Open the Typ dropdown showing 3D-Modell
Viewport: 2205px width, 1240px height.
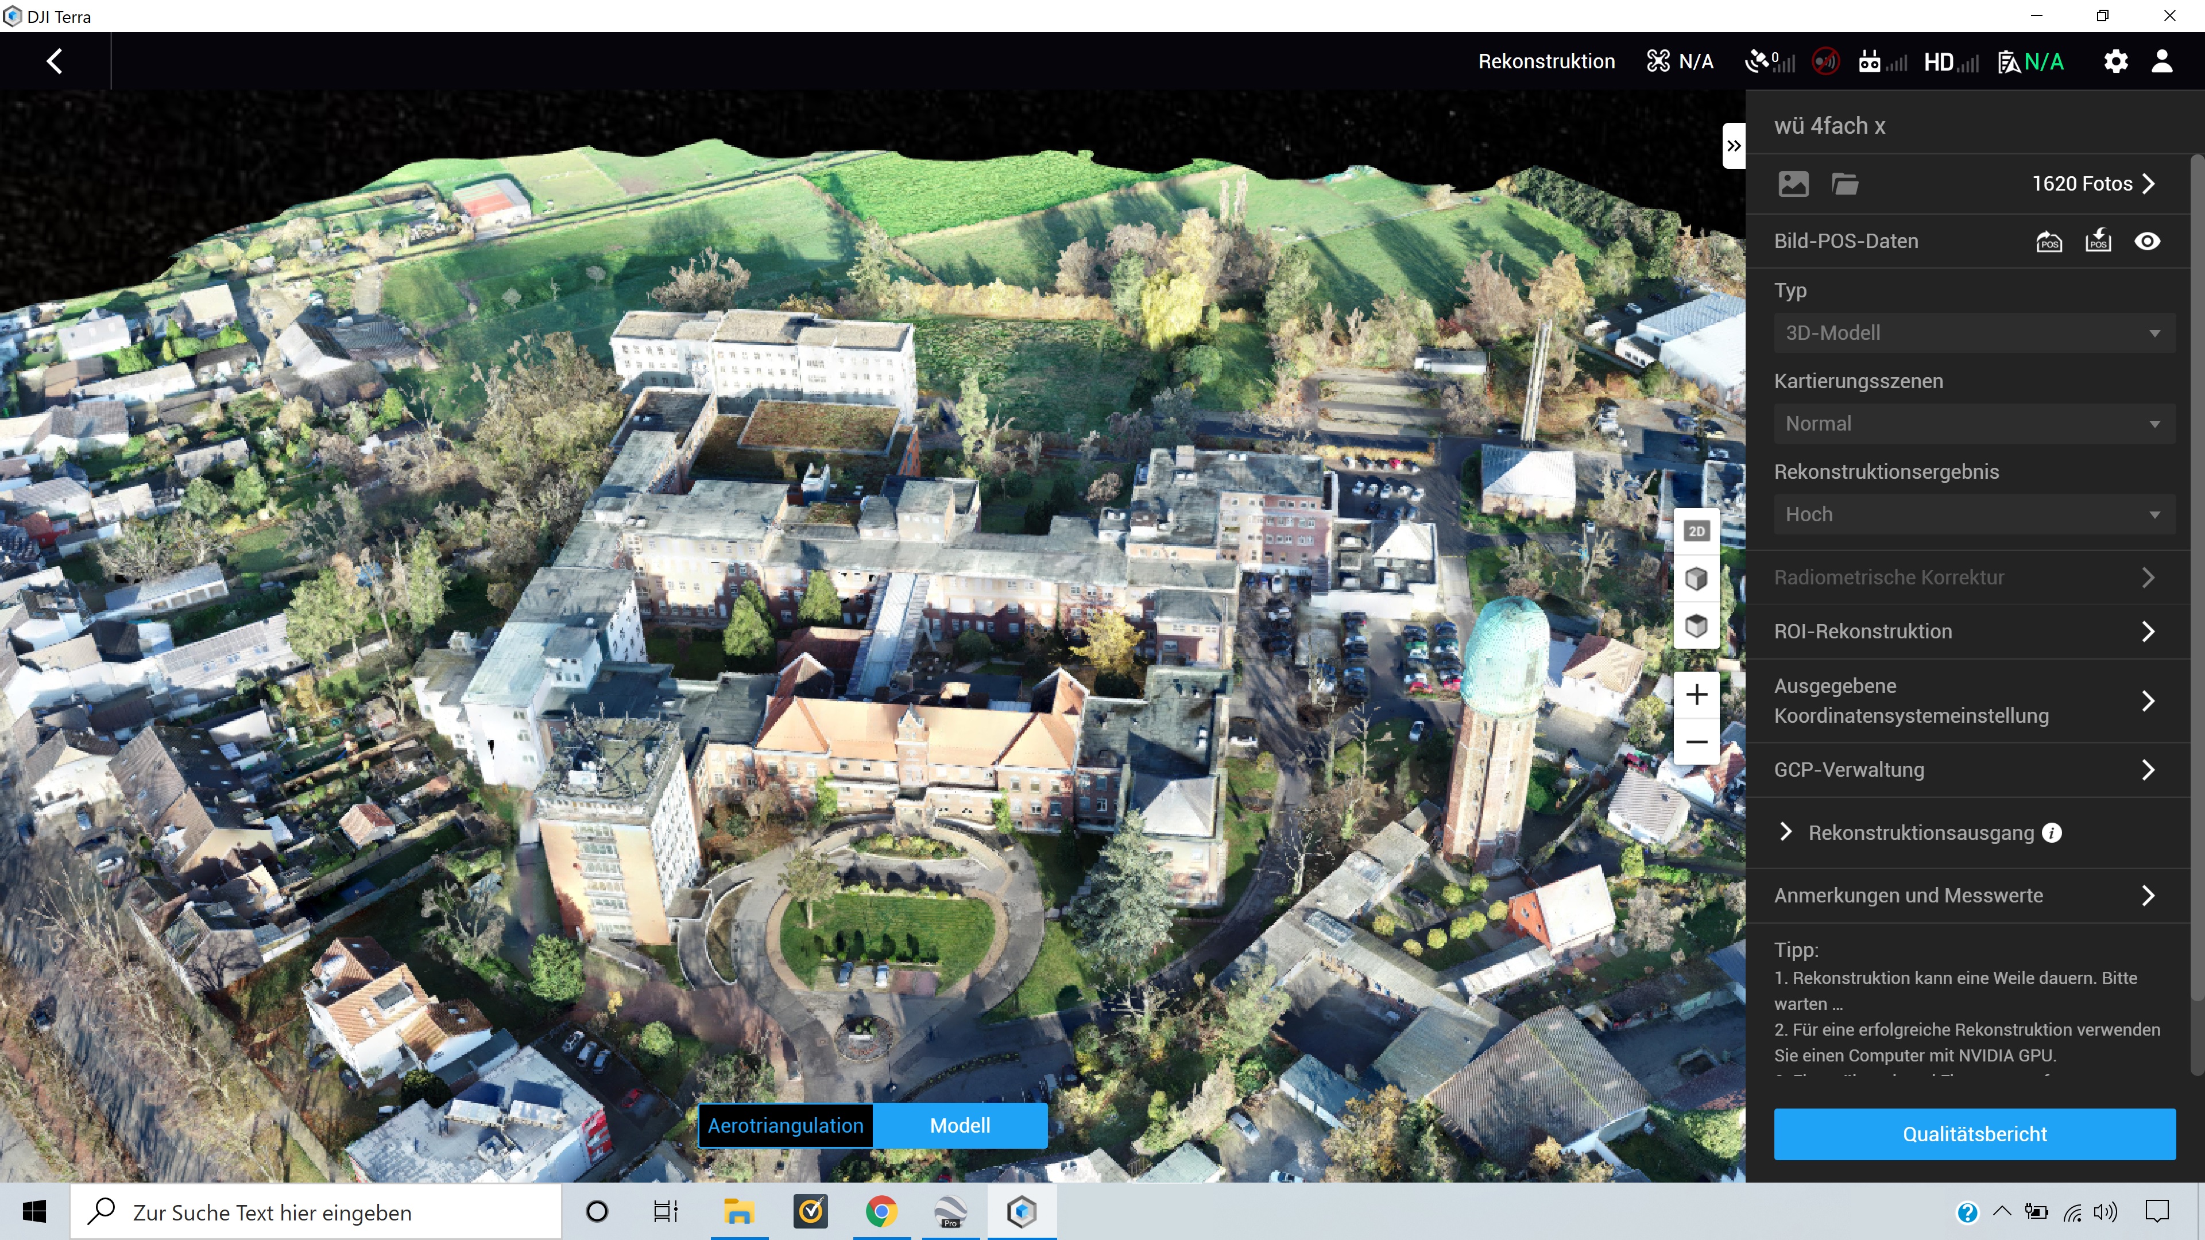coord(1974,333)
